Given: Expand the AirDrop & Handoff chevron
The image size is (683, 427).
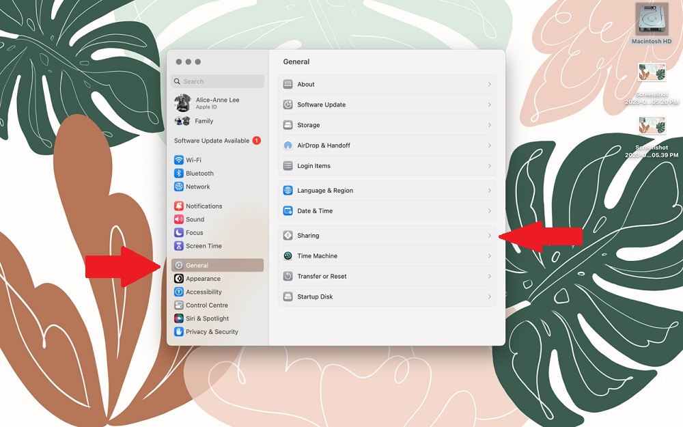Looking at the screenshot, I should click(489, 146).
